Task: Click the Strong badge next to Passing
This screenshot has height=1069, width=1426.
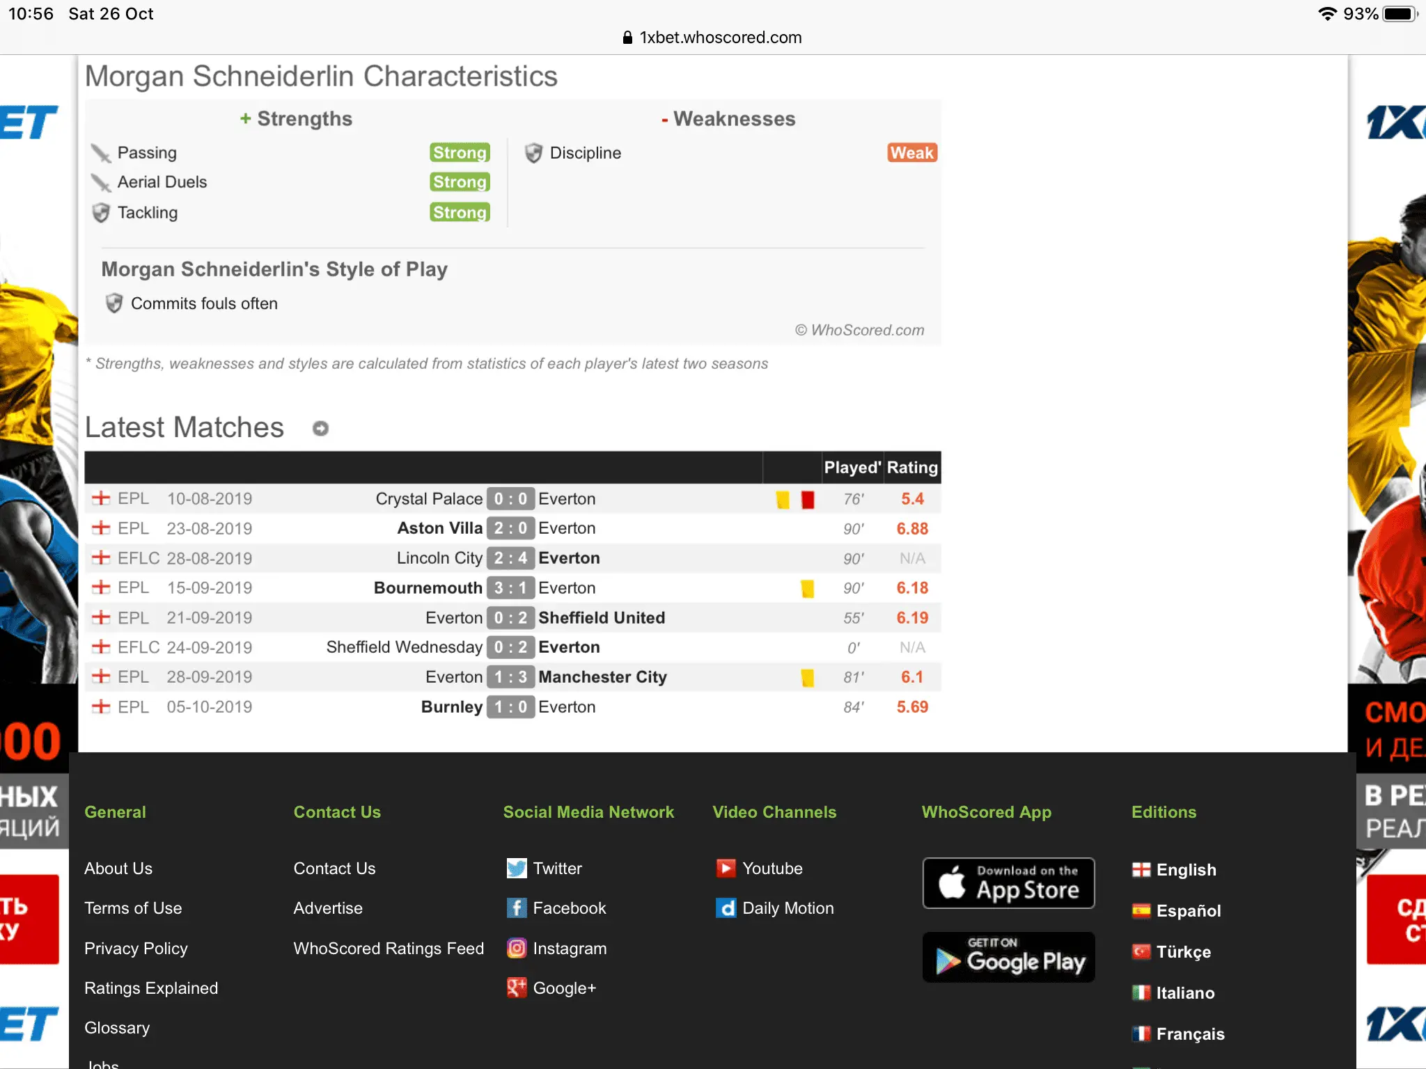Action: (460, 152)
